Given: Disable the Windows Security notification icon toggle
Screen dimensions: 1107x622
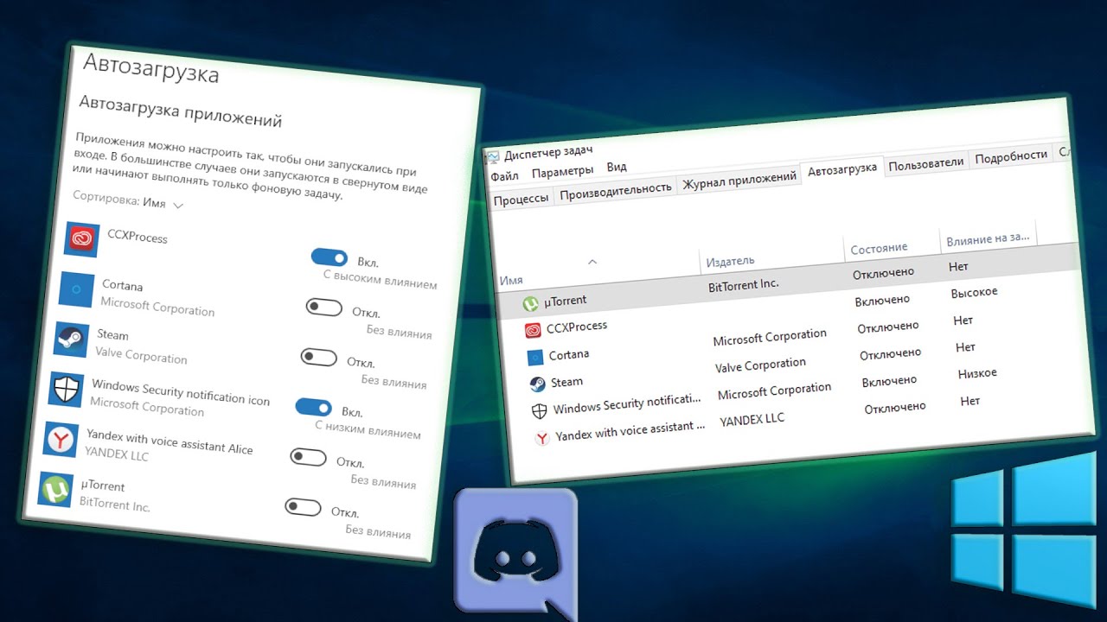Looking at the screenshot, I should click(313, 407).
